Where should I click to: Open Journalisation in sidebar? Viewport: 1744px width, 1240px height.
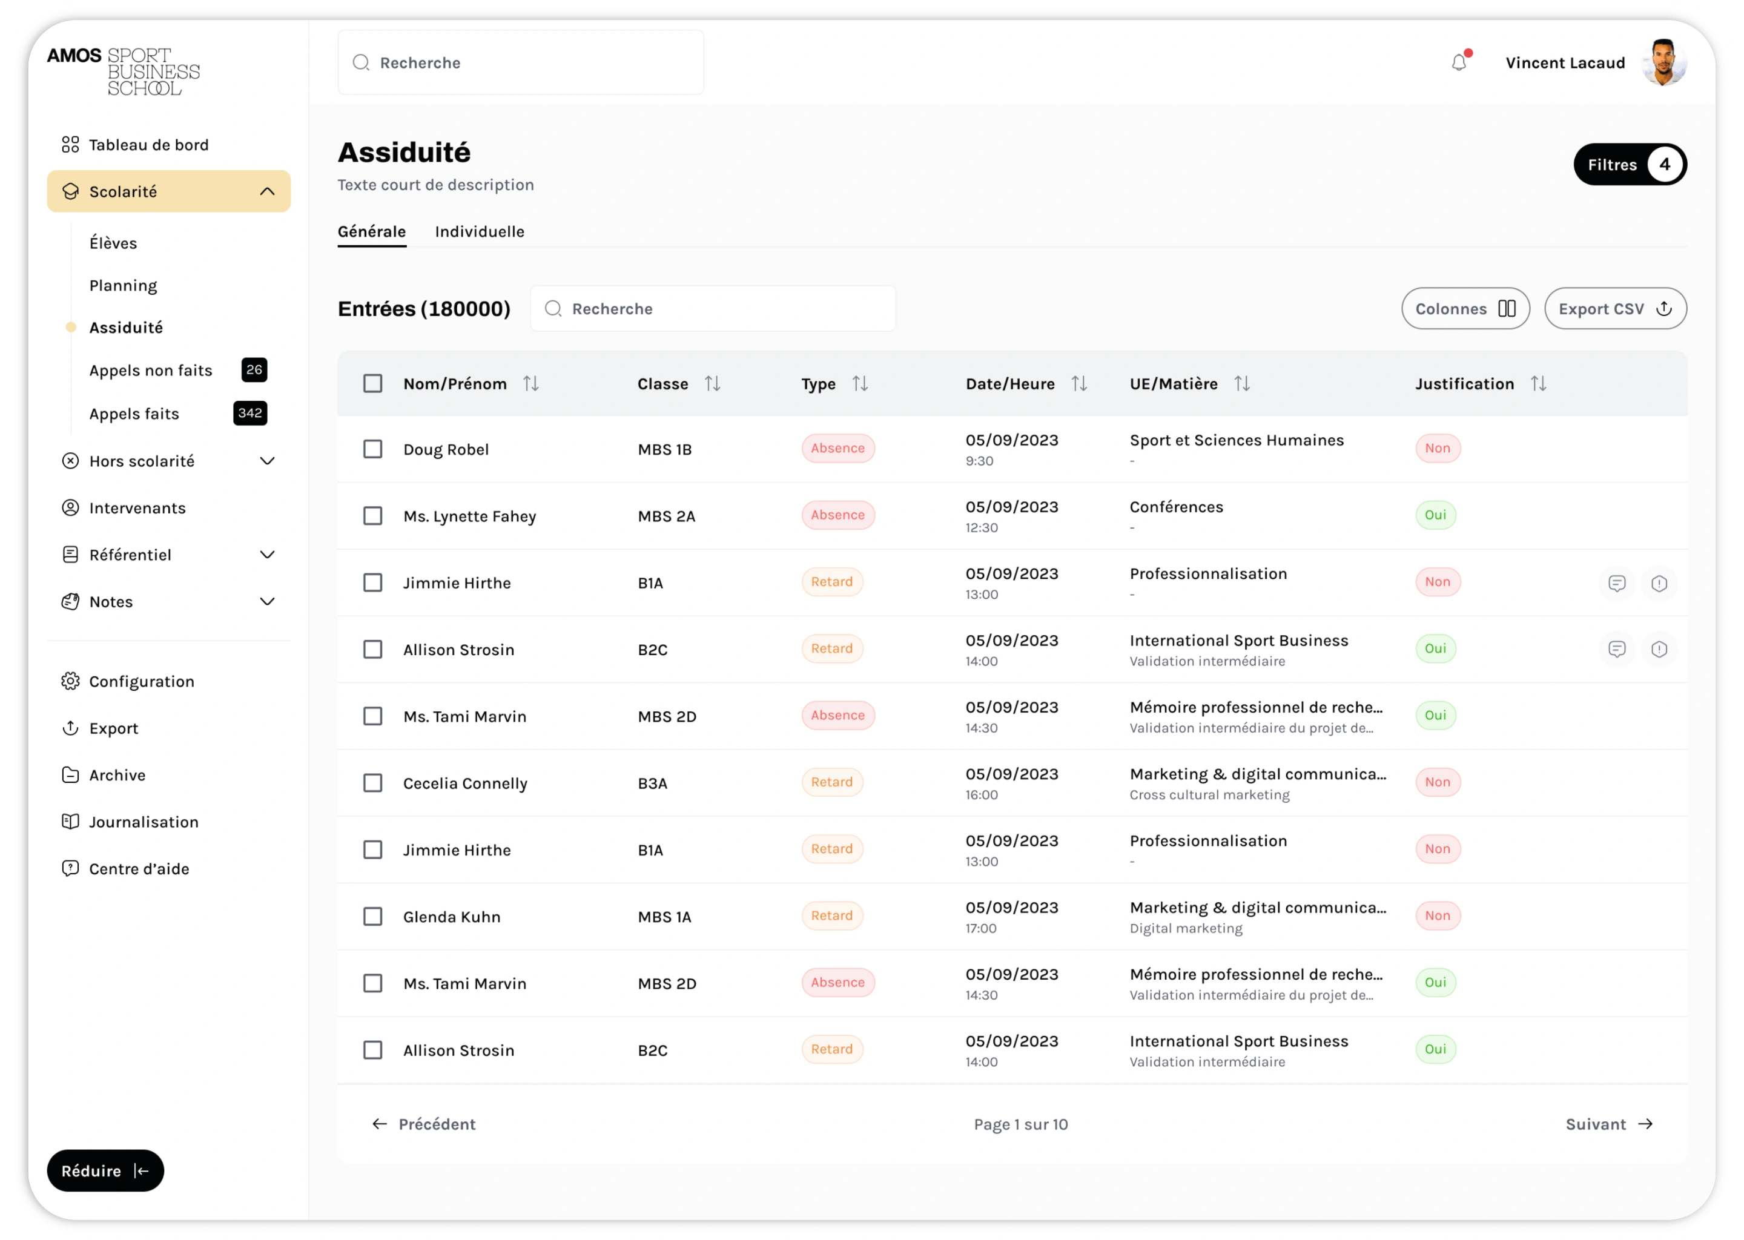click(144, 822)
